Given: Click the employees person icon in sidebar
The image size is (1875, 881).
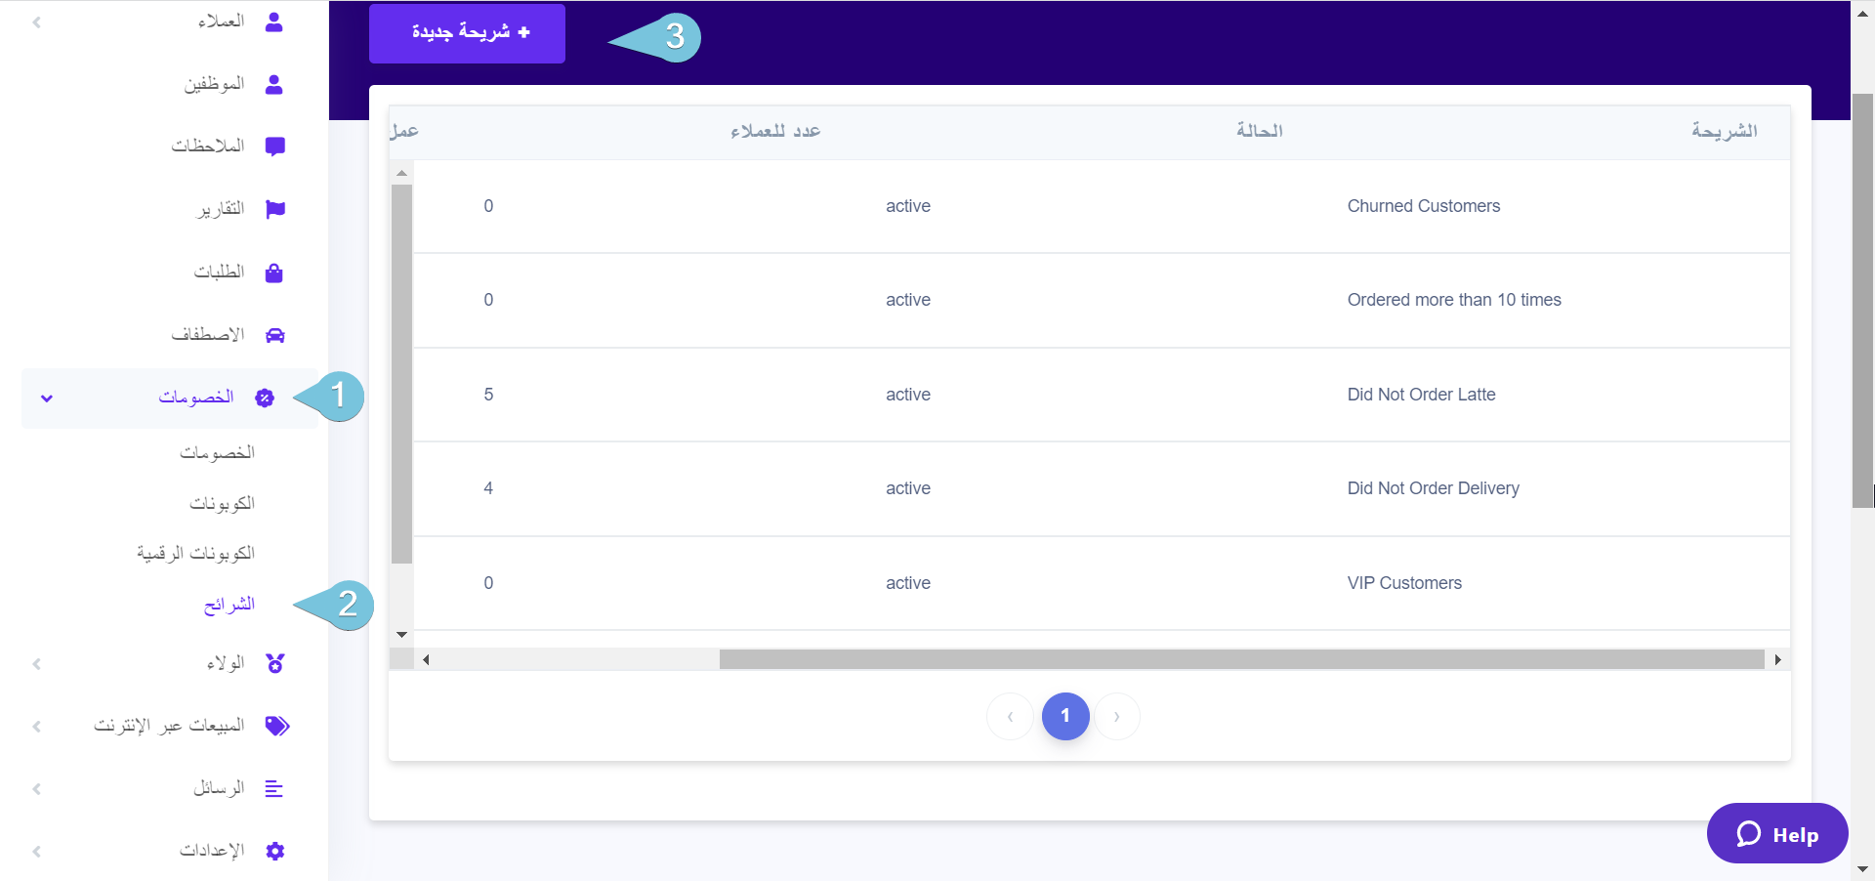Looking at the screenshot, I should pos(274,84).
